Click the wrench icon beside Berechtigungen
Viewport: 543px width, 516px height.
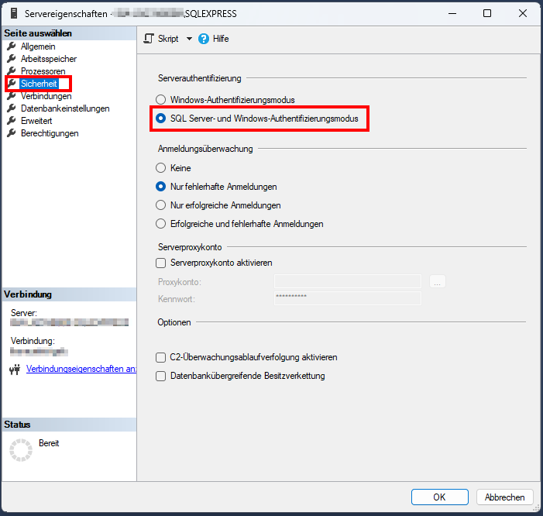12,133
